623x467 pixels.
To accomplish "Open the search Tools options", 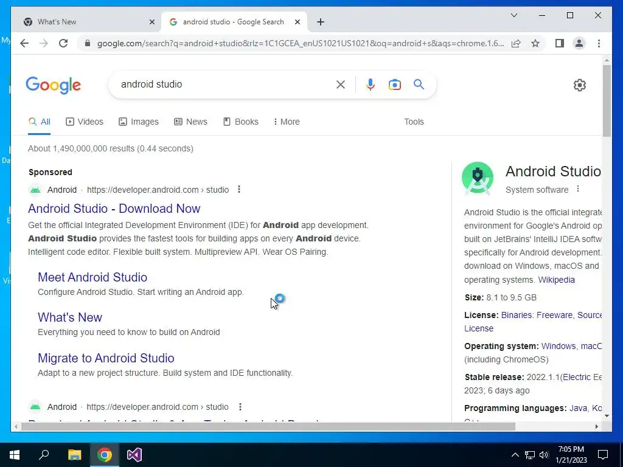I will point(414,122).
